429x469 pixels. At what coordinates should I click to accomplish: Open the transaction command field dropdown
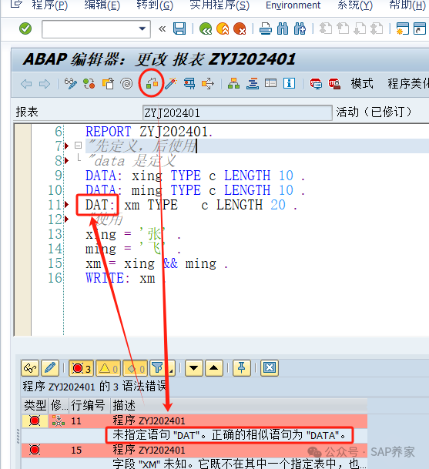click(142, 29)
